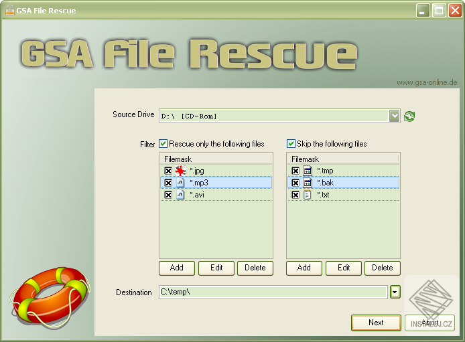Close the GSA File Rescue window
This screenshot has width=465, height=342.
coord(455,11)
